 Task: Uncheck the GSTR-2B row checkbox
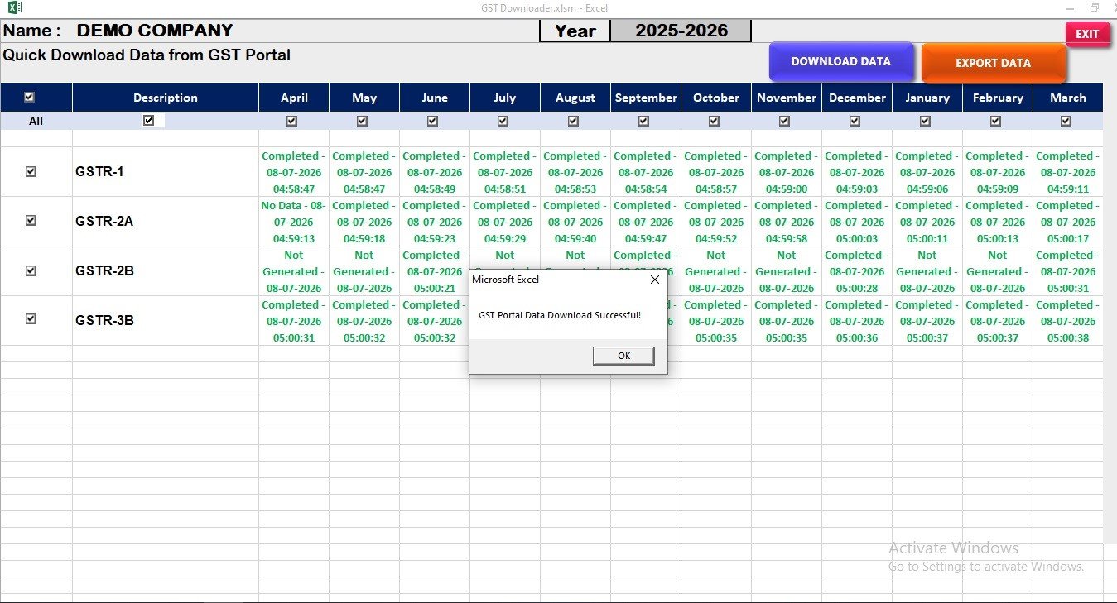31,270
